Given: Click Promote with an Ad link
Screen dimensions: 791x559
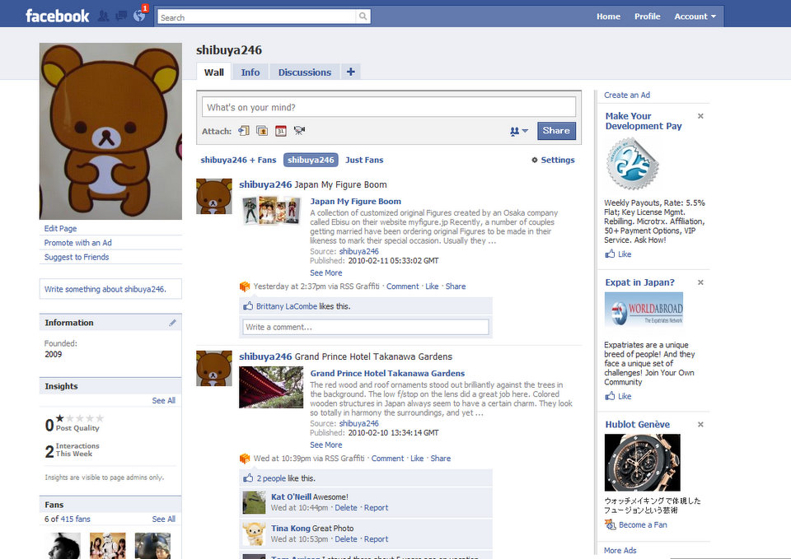Looking at the screenshot, I should coord(77,242).
